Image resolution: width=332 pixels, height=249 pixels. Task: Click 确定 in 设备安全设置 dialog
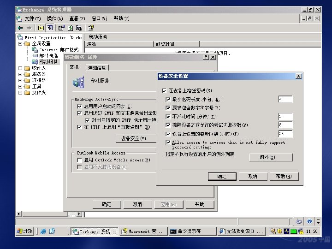pos(222,176)
